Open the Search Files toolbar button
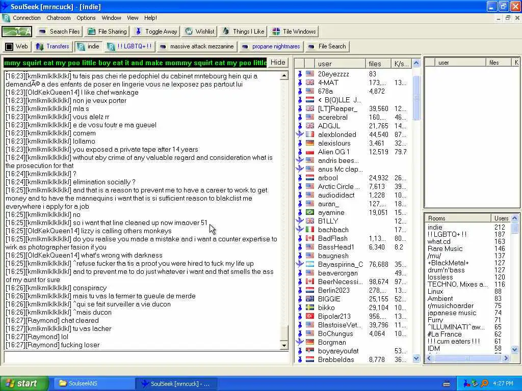Image resolution: width=522 pixels, height=391 pixels. click(x=59, y=32)
